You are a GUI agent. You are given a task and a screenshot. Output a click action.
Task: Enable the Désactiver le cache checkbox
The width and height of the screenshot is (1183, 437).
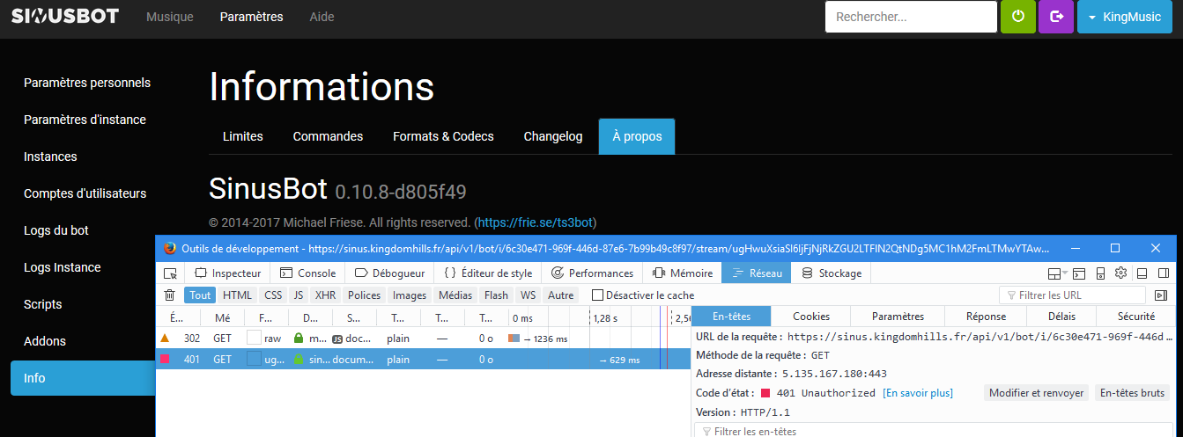tap(597, 295)
